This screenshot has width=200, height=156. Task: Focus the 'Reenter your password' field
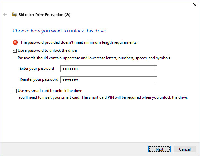pos(109,80)
